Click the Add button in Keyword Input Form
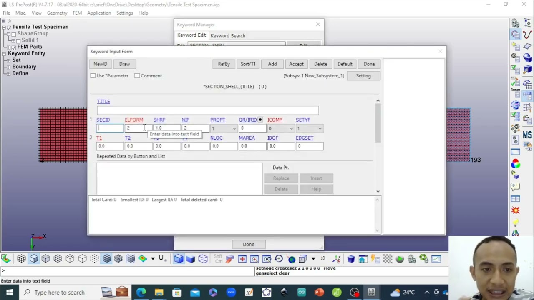The height and width of the screenshot is (300, 534). (x=272, y=64)
